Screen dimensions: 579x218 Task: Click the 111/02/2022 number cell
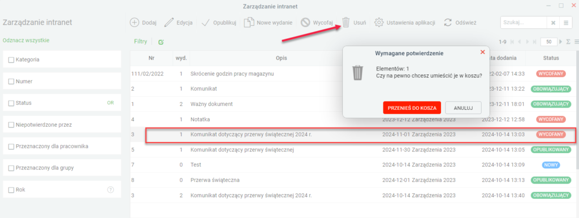coord(148,74)
